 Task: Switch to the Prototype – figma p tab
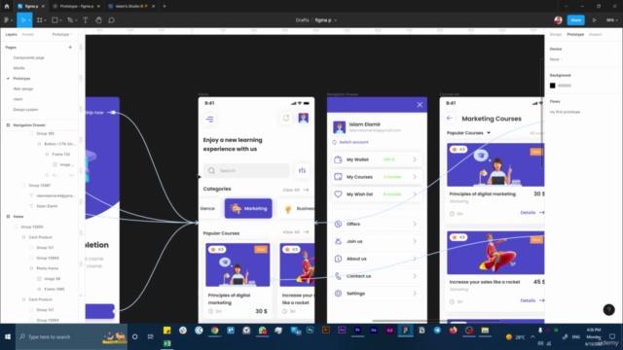[77, 7]
